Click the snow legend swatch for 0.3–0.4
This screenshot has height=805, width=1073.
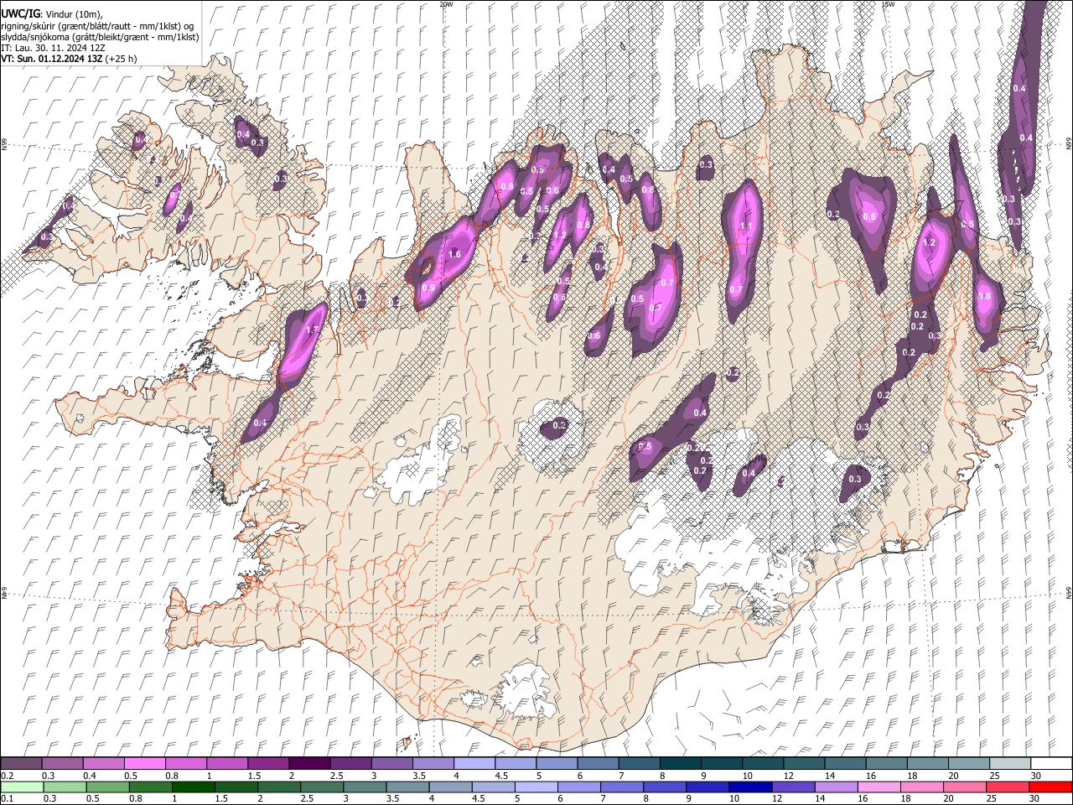pyautogui.click(x=64, y=764)
